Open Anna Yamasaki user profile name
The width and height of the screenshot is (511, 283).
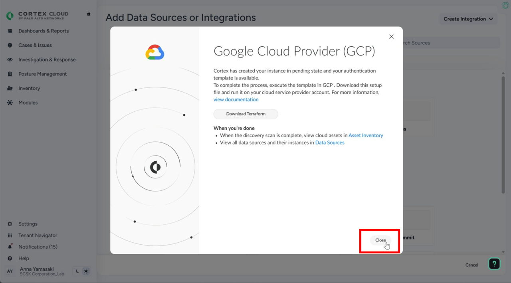tap(37, 269)
